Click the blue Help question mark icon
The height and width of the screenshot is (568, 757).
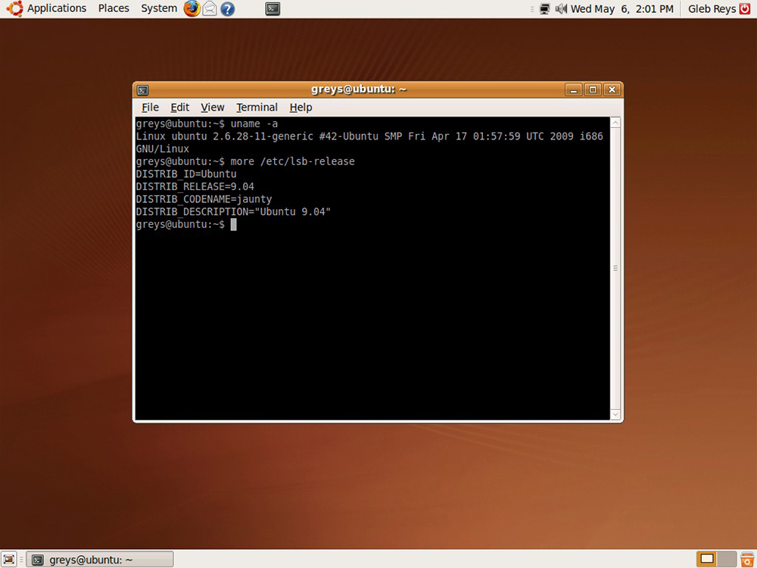(227, 9)
